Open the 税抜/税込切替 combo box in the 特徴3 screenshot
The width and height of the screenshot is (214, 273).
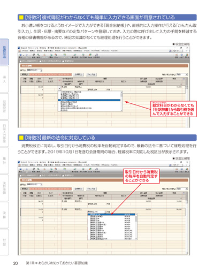pos(182,189)
